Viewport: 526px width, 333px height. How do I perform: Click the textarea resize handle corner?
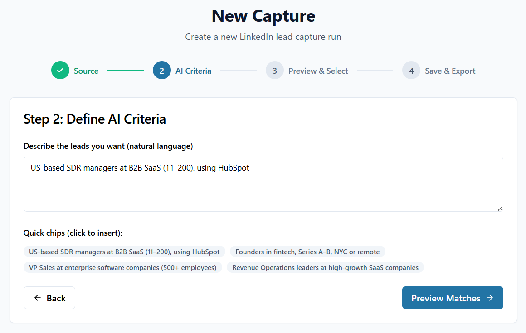500,209
